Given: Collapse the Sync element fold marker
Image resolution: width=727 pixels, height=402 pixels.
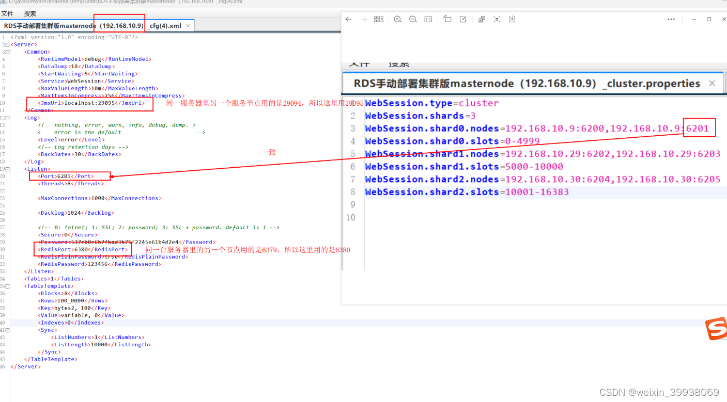Looking at the screenshot, I should tap(7, 330).
